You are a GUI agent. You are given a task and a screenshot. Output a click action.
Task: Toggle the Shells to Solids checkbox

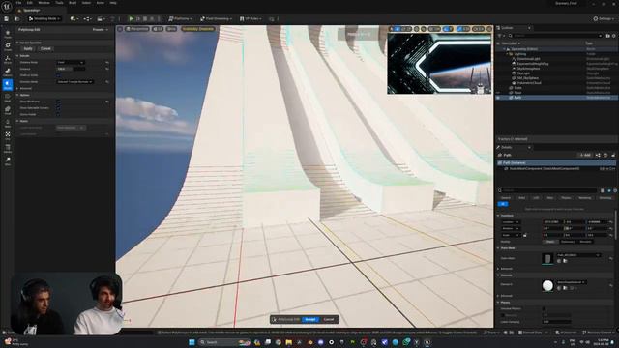[x=58, y=75]
